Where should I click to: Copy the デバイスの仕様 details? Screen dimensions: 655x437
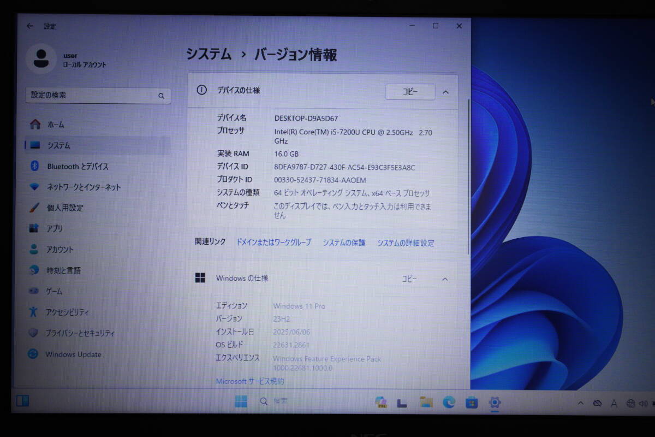410,92
